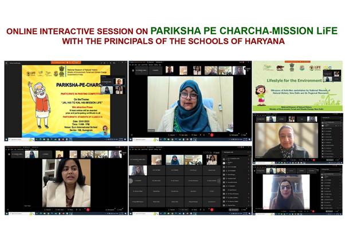Hit red end-meeting button, blue-headscarf speaker window
This screenshot has width=345, height=244.
(x=212, y=135)
